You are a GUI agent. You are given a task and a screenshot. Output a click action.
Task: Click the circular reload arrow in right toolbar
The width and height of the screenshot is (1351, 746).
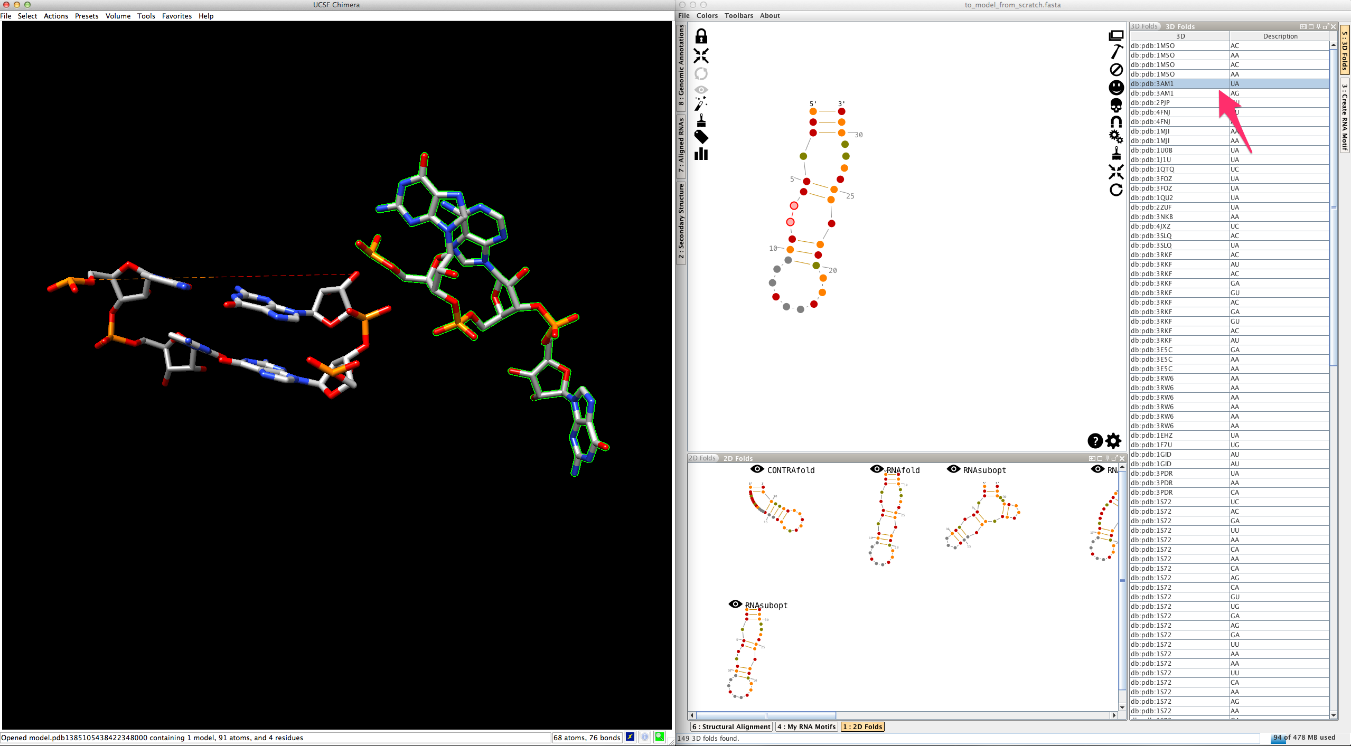[1115, 190]
